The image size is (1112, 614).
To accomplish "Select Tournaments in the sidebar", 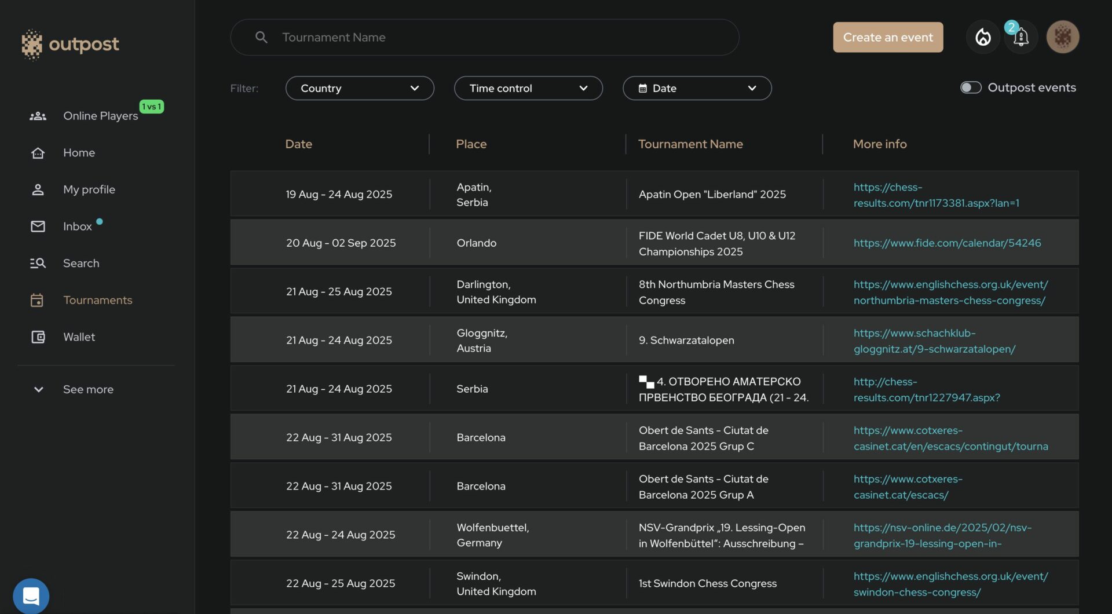I will [x=97, y=300].
